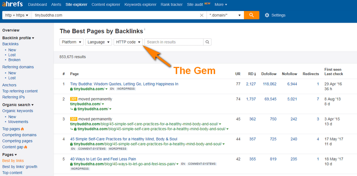Open the *.domain/* mode dropdown
This screenshot has height=176, width=357.
pos(225,15)
